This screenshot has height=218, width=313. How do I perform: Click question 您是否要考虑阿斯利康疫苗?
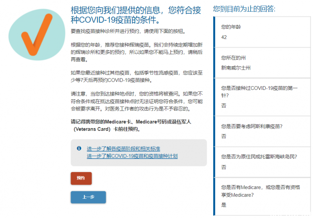(252, 126)
